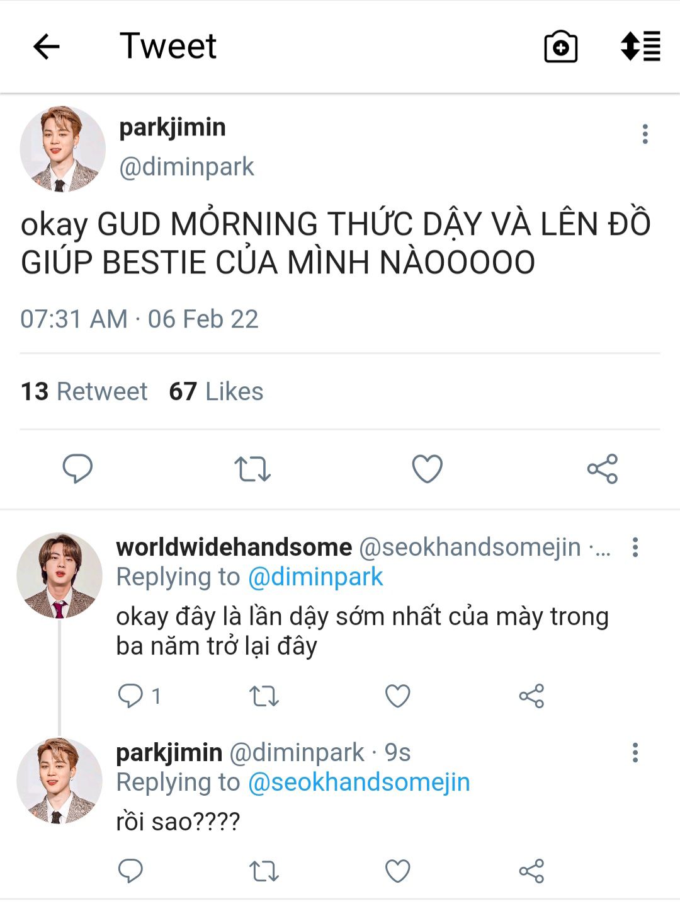Open main tweet's three-dot options menu
The height and width of the screenshot is (923, 680).
coord(645,134)
